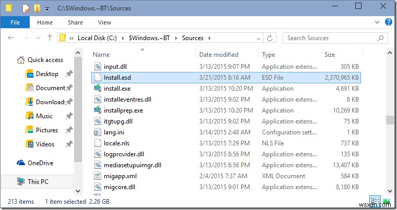The image size is (397, 210).
Task: Open the address bar history dropdown
Action: pos(258,39)
